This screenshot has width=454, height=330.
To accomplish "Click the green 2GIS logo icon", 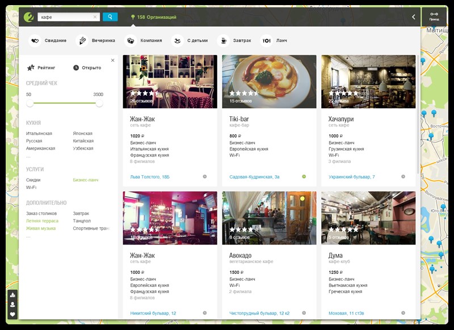I will click(28, 17).
